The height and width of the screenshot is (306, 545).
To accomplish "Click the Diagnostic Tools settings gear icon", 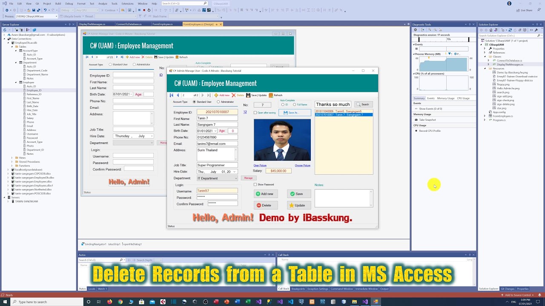I will click(x=416, y=30).
